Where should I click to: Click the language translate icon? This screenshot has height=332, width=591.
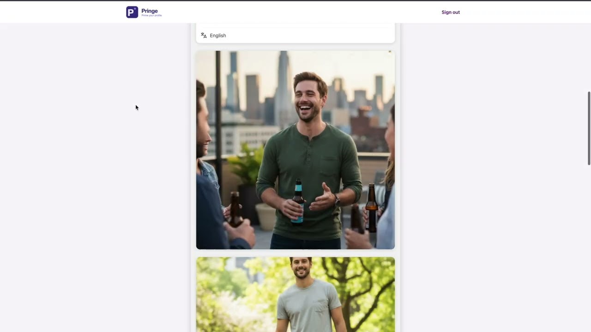click(204, 36)
